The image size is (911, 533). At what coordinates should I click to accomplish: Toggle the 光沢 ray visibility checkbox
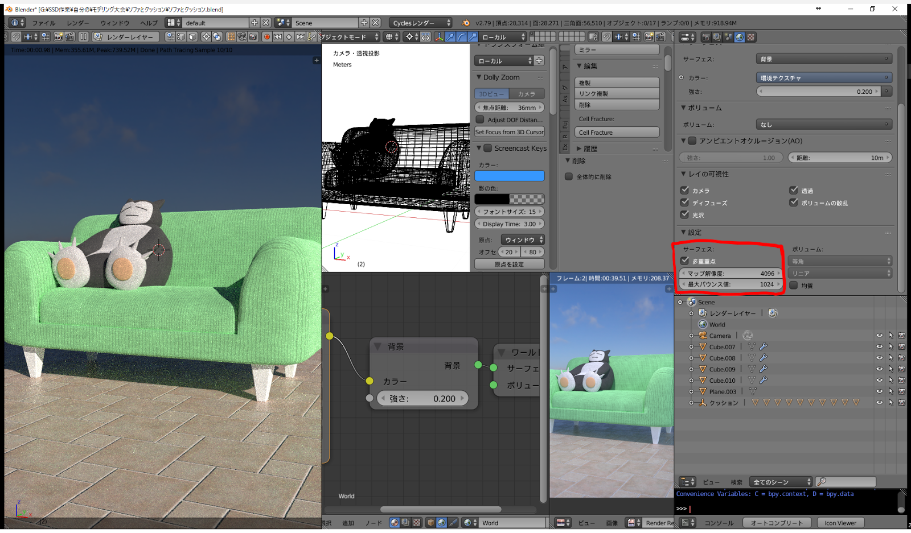(x=685, y=214)
